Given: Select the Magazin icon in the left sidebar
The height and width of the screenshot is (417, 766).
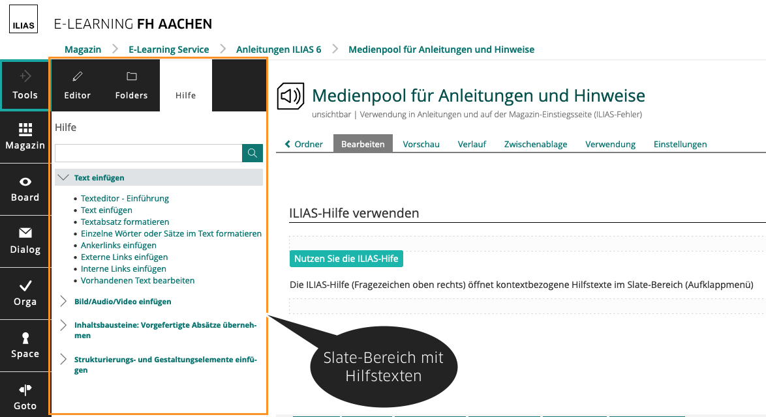Looking at the screenshot, I should (25, 137).
